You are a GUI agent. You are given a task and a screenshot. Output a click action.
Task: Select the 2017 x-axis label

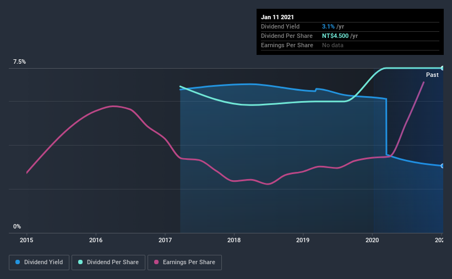tap(165, 240)
